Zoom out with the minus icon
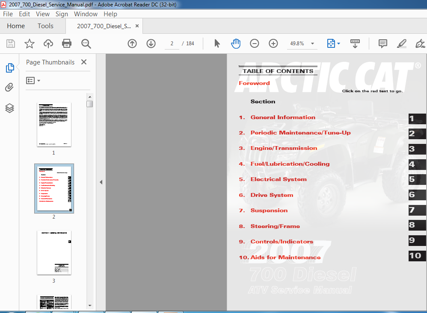The image size is (427, 313). coord(254,44)
